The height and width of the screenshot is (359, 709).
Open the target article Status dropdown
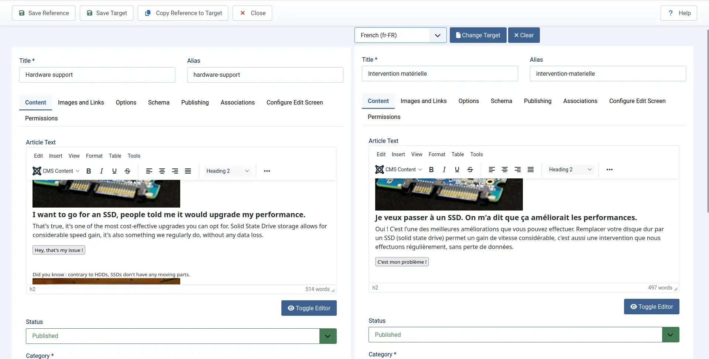pyautogui.click(x=524, y=335)
